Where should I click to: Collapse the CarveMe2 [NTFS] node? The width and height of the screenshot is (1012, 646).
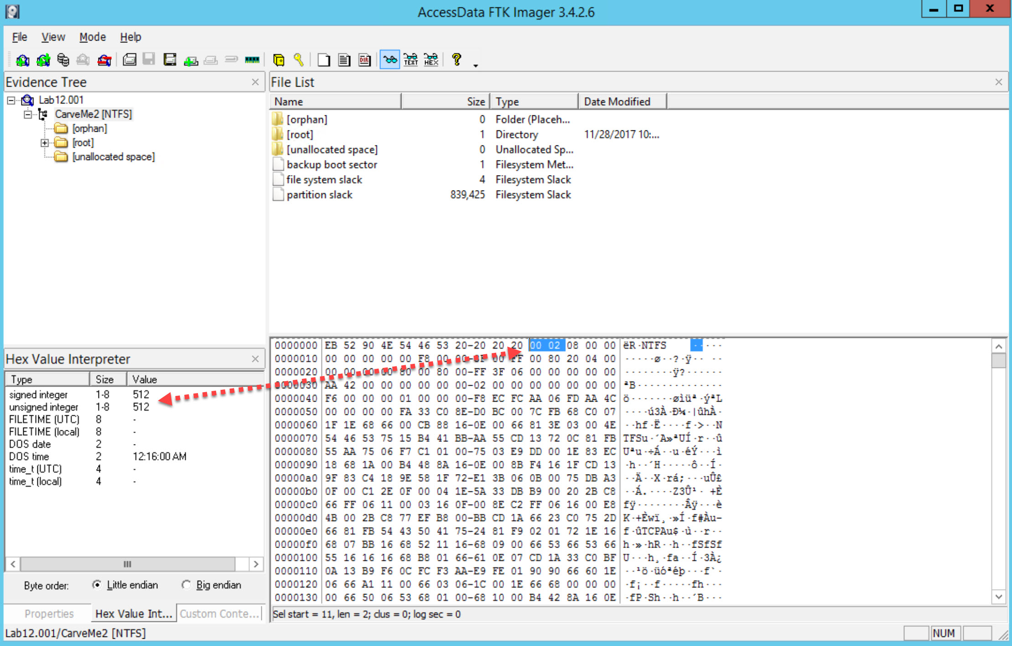click(x=27, y=114)
